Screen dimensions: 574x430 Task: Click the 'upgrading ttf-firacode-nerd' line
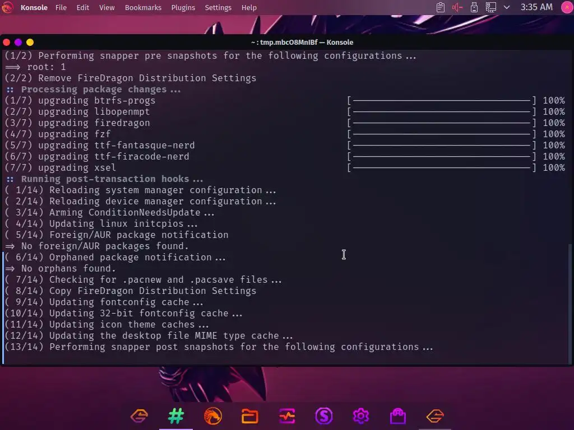[97, 157]
